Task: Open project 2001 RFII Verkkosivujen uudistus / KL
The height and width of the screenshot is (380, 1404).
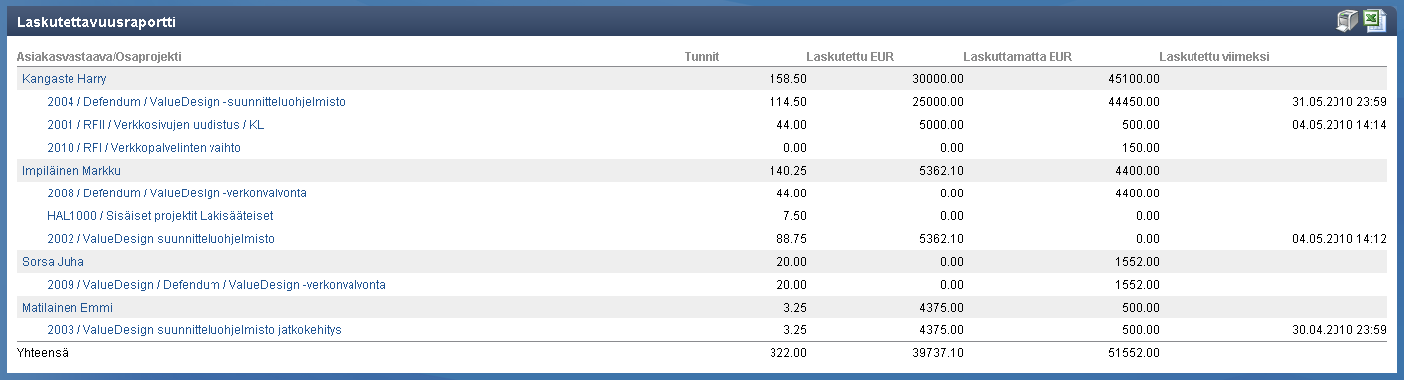Action: tap(155, 125)
